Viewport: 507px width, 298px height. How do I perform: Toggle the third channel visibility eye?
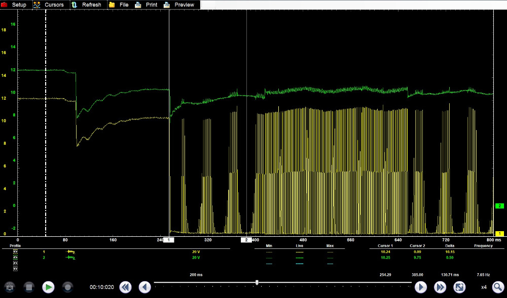point(16,263)
